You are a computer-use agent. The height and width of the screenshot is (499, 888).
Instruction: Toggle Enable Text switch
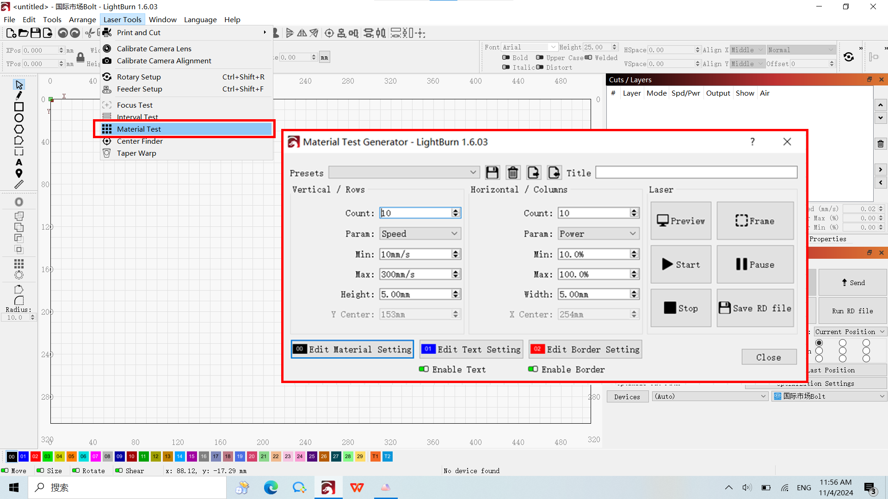(x=424, y=369)
